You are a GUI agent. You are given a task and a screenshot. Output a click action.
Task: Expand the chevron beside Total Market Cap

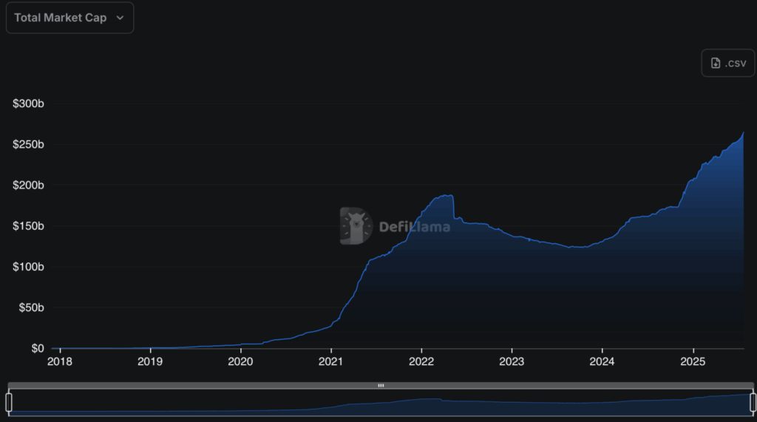coord(120,18)
